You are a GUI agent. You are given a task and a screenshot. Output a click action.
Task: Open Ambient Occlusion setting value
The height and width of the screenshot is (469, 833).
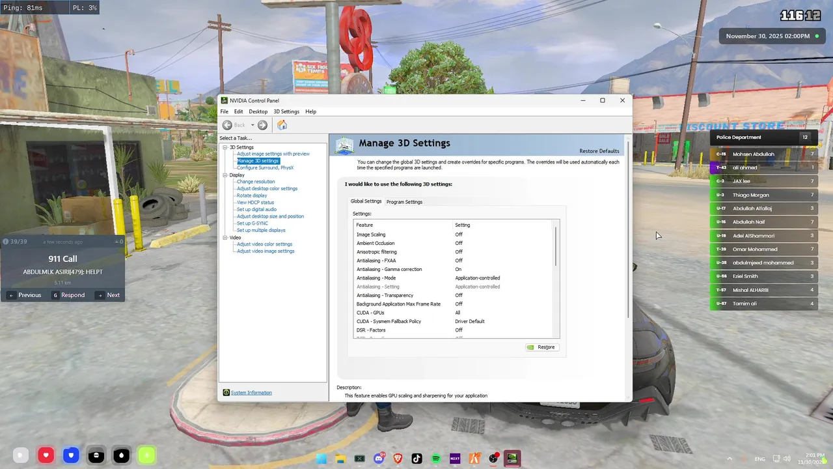(x=459, y=243)
